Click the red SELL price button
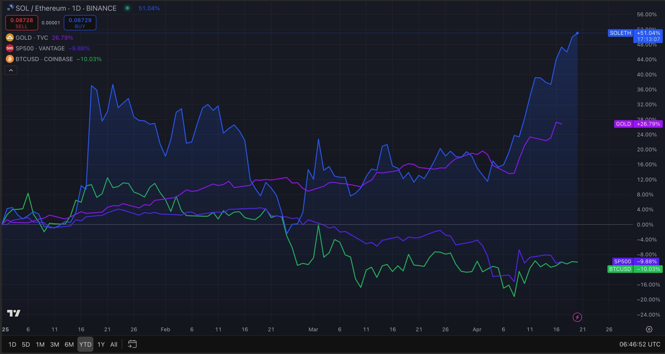 pos(22,23)
